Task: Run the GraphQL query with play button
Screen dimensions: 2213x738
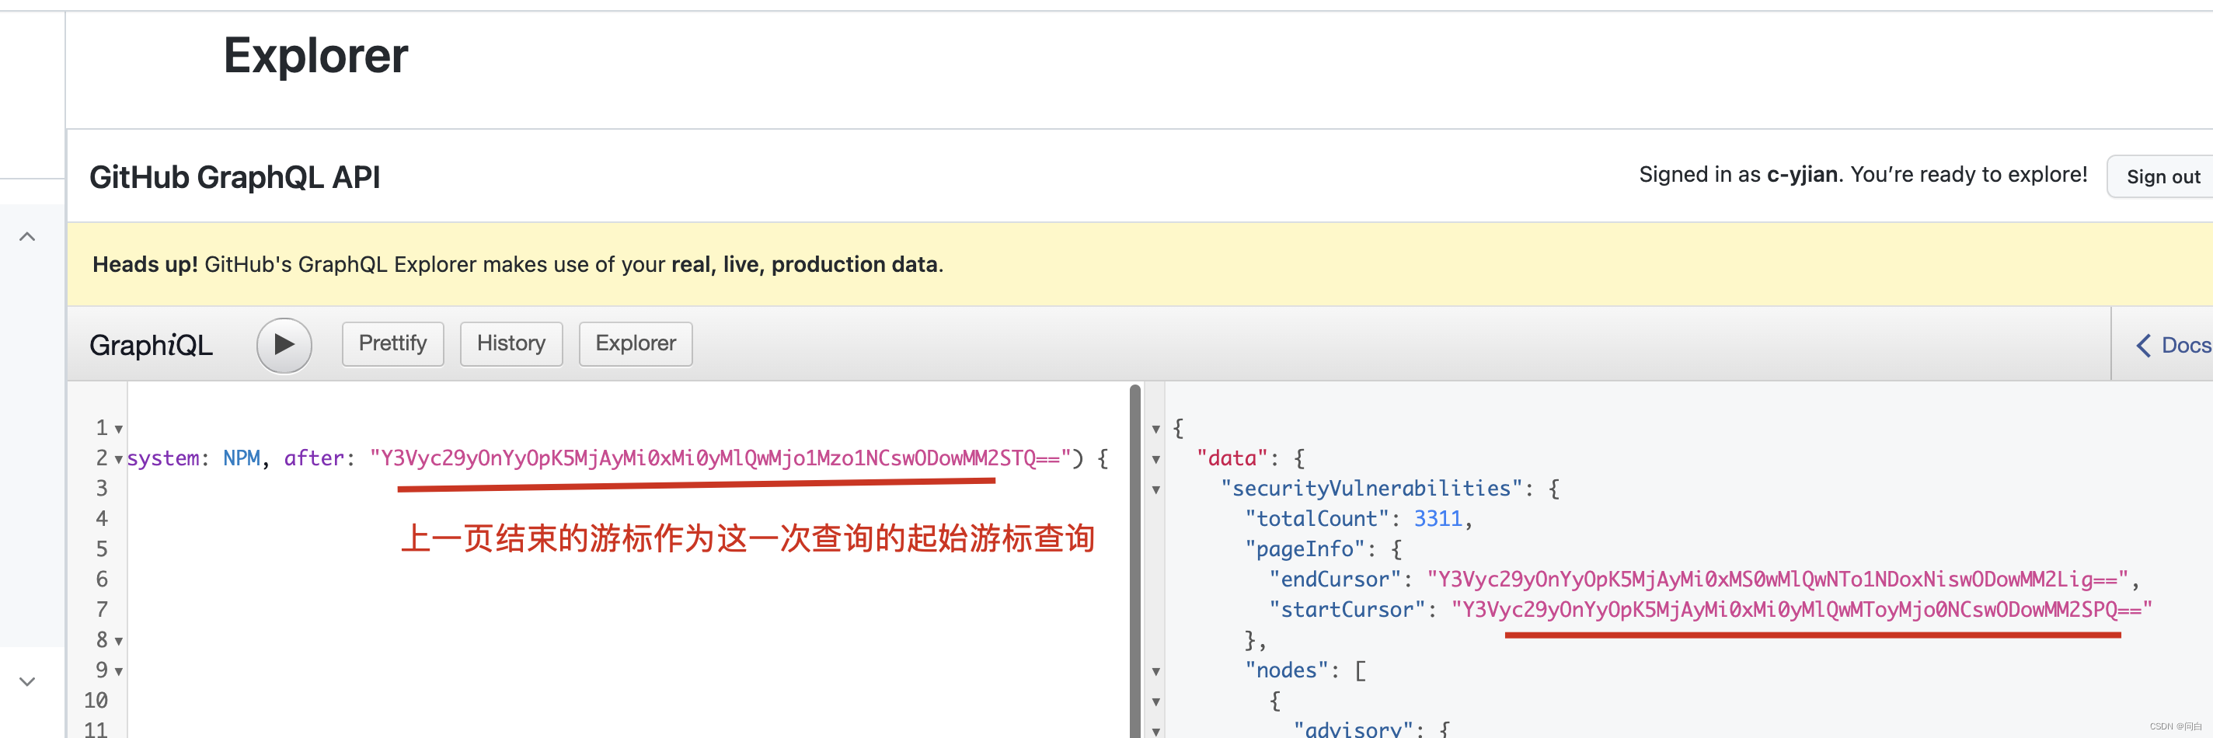Action: tap(284, 344)
